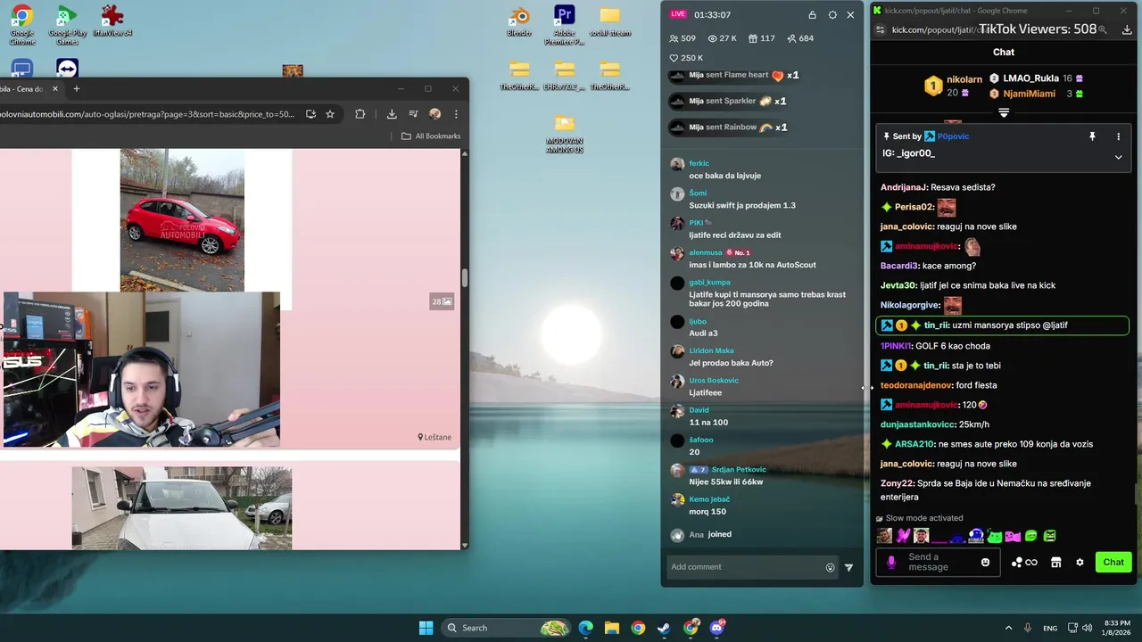This screenshot has height=642, width=1142.
Task: Switch ENG input language
Action: [1050, 628]
